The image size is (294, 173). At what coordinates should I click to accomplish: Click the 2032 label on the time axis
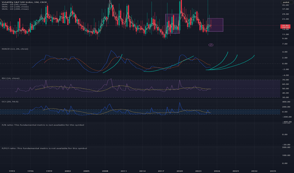tap(254, 171)
